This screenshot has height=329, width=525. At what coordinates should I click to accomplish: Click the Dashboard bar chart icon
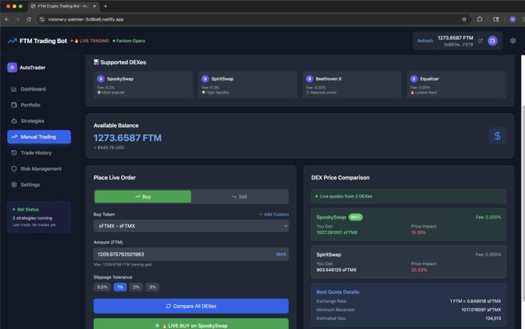(x=14, y=89)
